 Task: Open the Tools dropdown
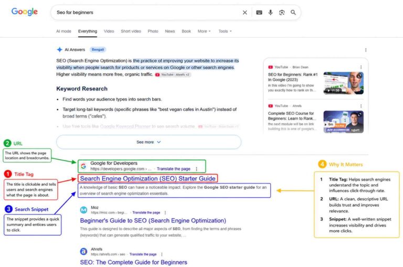225,31
